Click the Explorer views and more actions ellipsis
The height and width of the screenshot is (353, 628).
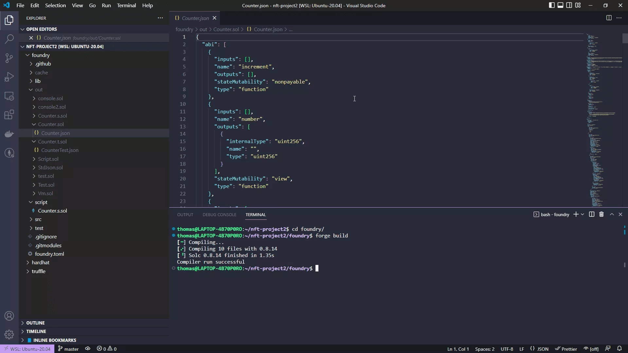click(160, 18)
